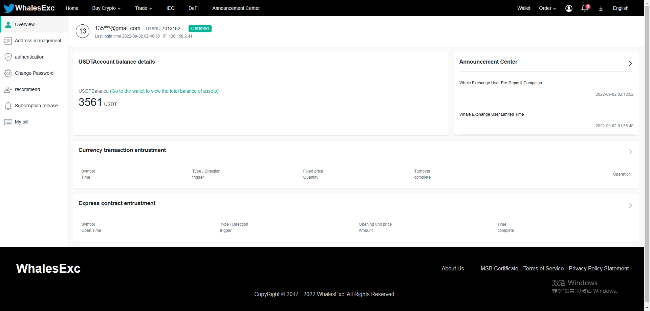Click the Operation column header
Screen dimensions: 650x311
622,174
